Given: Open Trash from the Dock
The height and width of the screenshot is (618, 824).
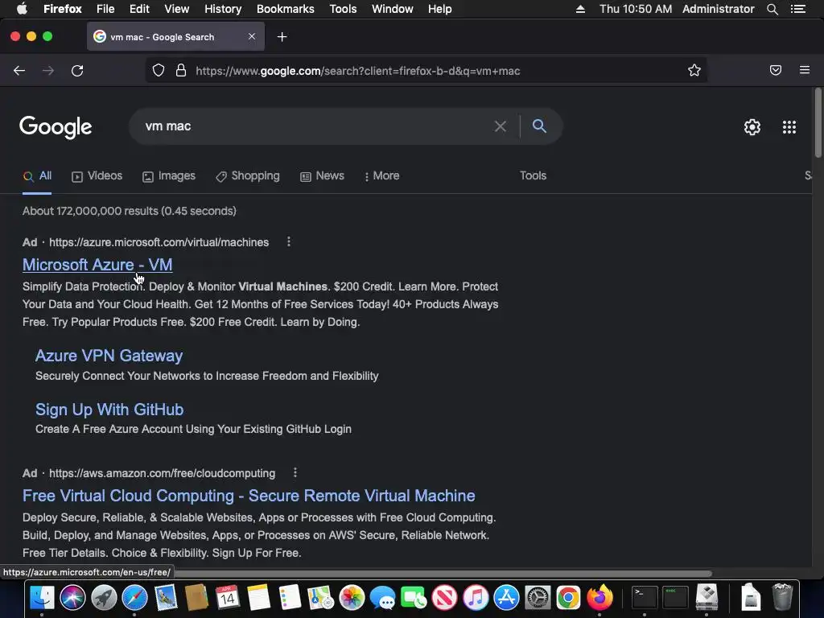Looking at the screenshot, I should pyautogui.click(x=782, y=598).
